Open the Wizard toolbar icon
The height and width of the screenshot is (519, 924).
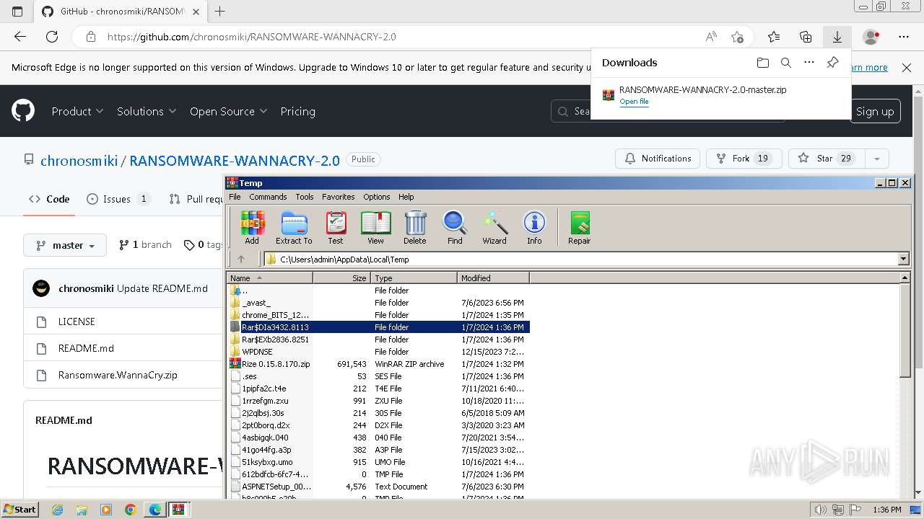click(494, 227)
